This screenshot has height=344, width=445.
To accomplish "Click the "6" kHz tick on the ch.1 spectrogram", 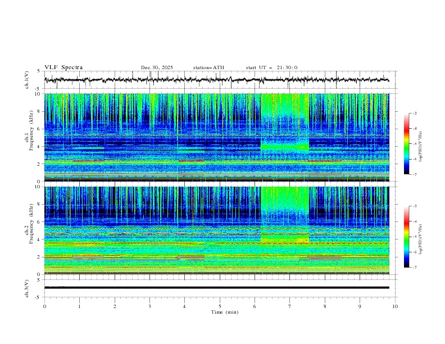I will [x=40, y=129].
